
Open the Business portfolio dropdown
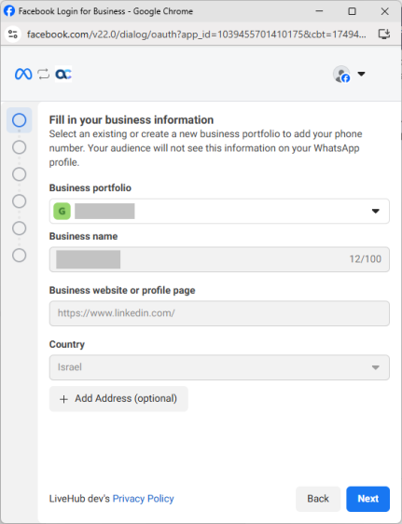point(219,212)
